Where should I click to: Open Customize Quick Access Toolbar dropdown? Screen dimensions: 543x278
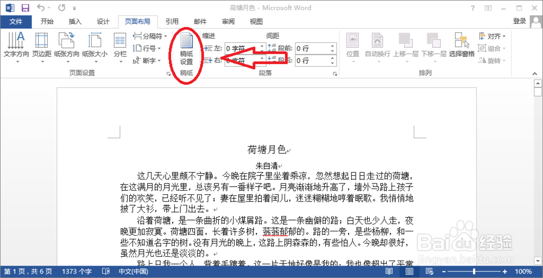(x=75, y=8)
